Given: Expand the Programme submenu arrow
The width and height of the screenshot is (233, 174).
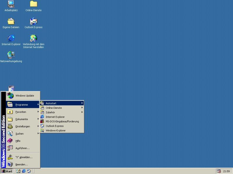Looking at the screenshot, I should tap(38, 104).
